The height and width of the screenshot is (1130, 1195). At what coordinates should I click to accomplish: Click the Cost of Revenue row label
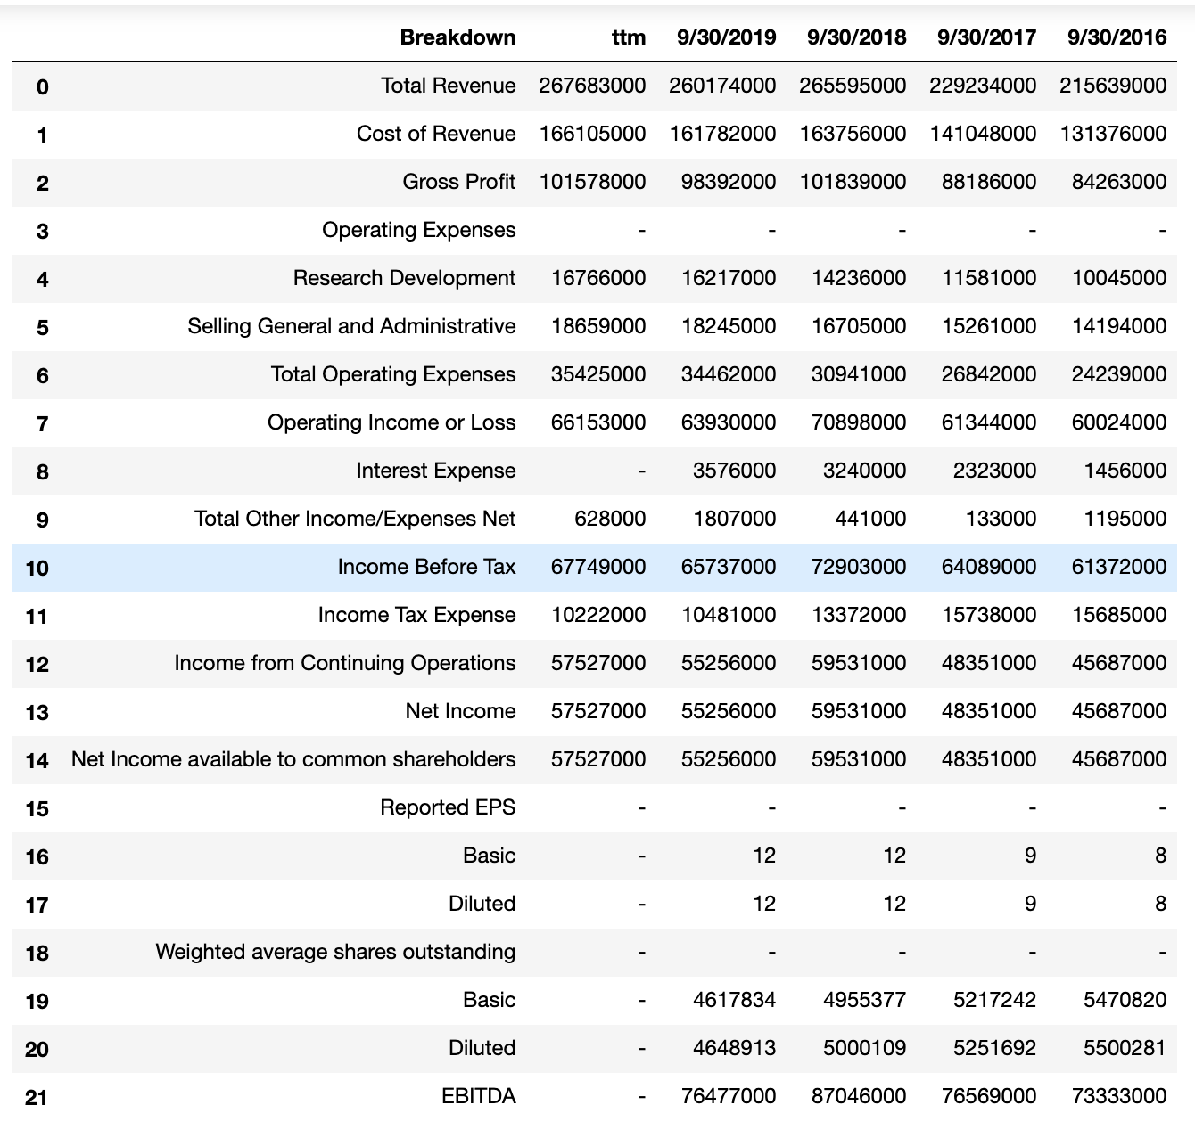(436, 134)
